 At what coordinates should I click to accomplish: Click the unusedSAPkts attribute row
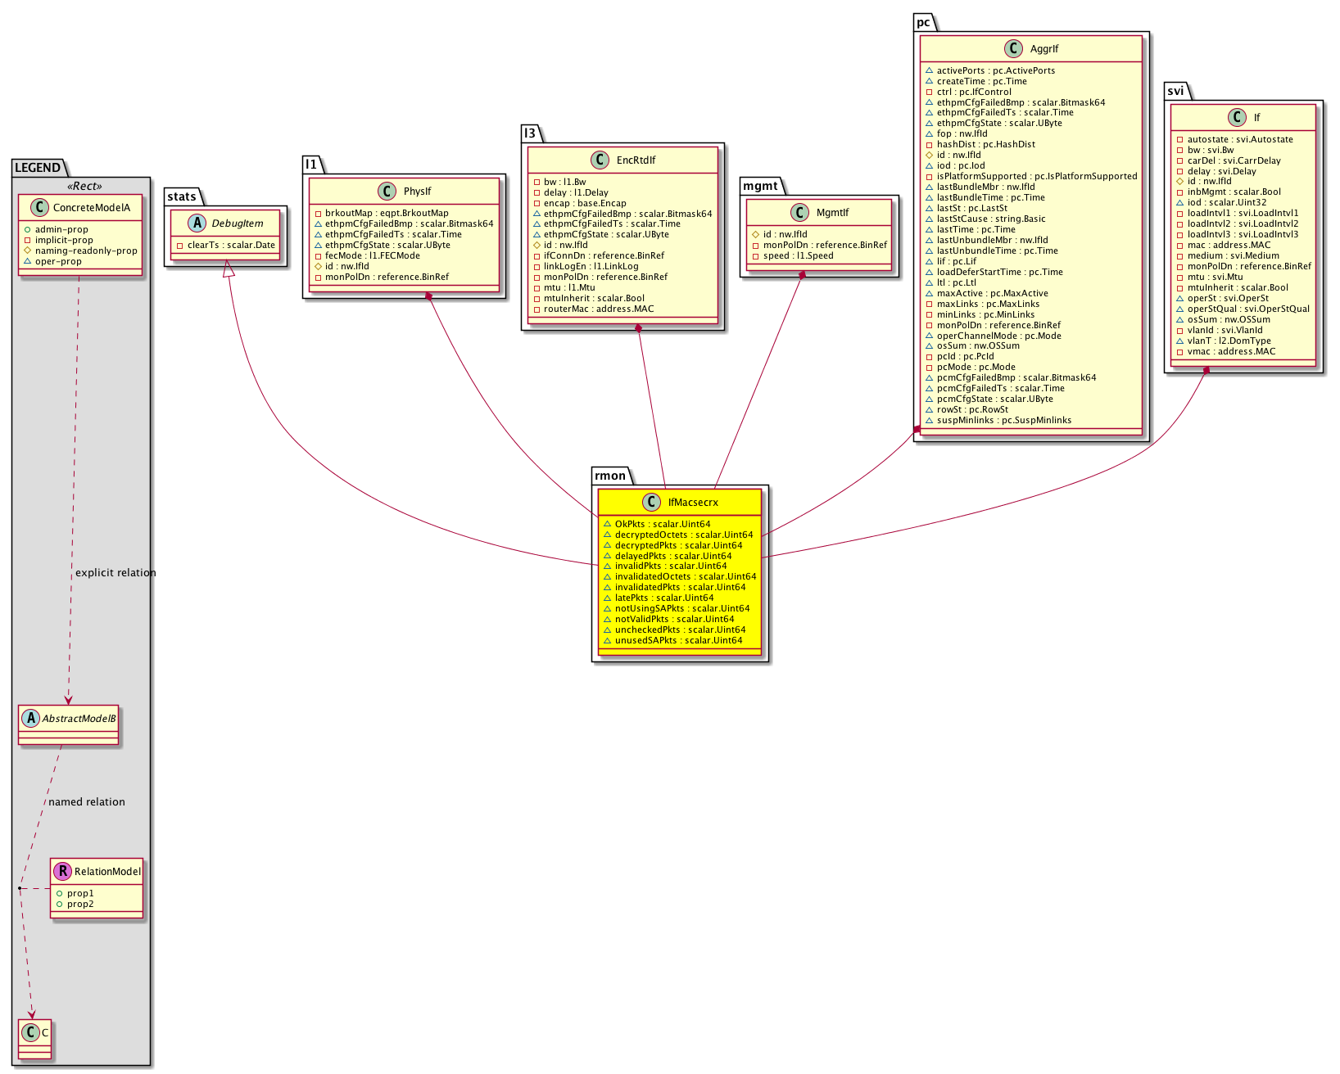point(678,640)
